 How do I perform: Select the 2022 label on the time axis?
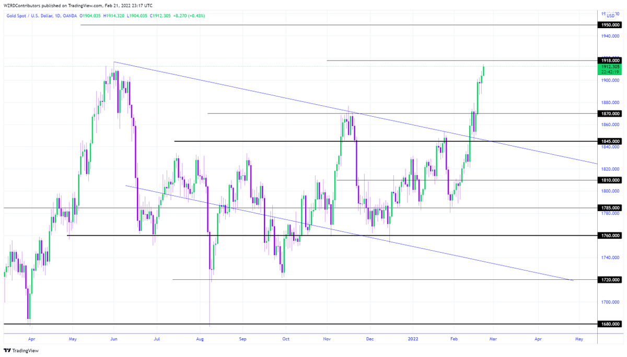(x=413, y=339)
